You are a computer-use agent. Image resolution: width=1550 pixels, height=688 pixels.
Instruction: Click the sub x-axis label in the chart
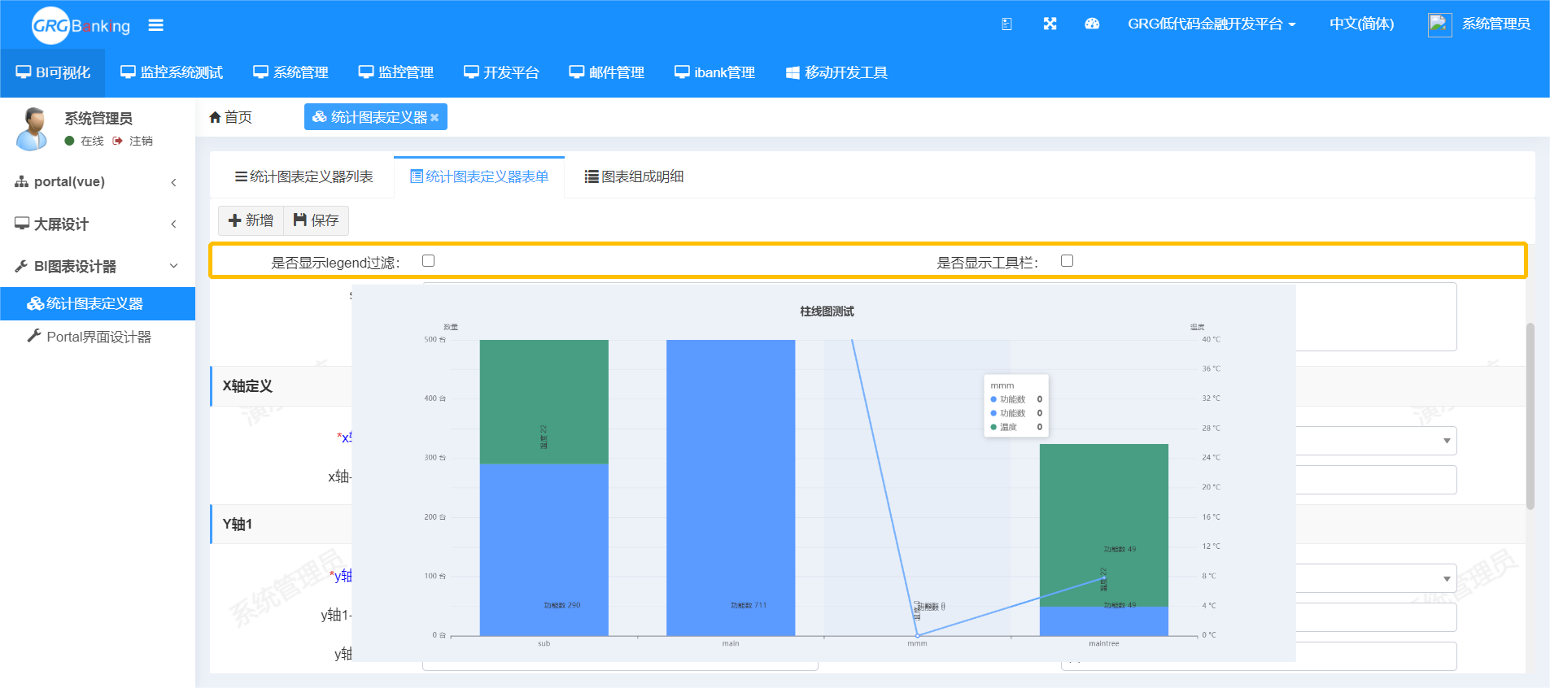[x=544, y=643]
